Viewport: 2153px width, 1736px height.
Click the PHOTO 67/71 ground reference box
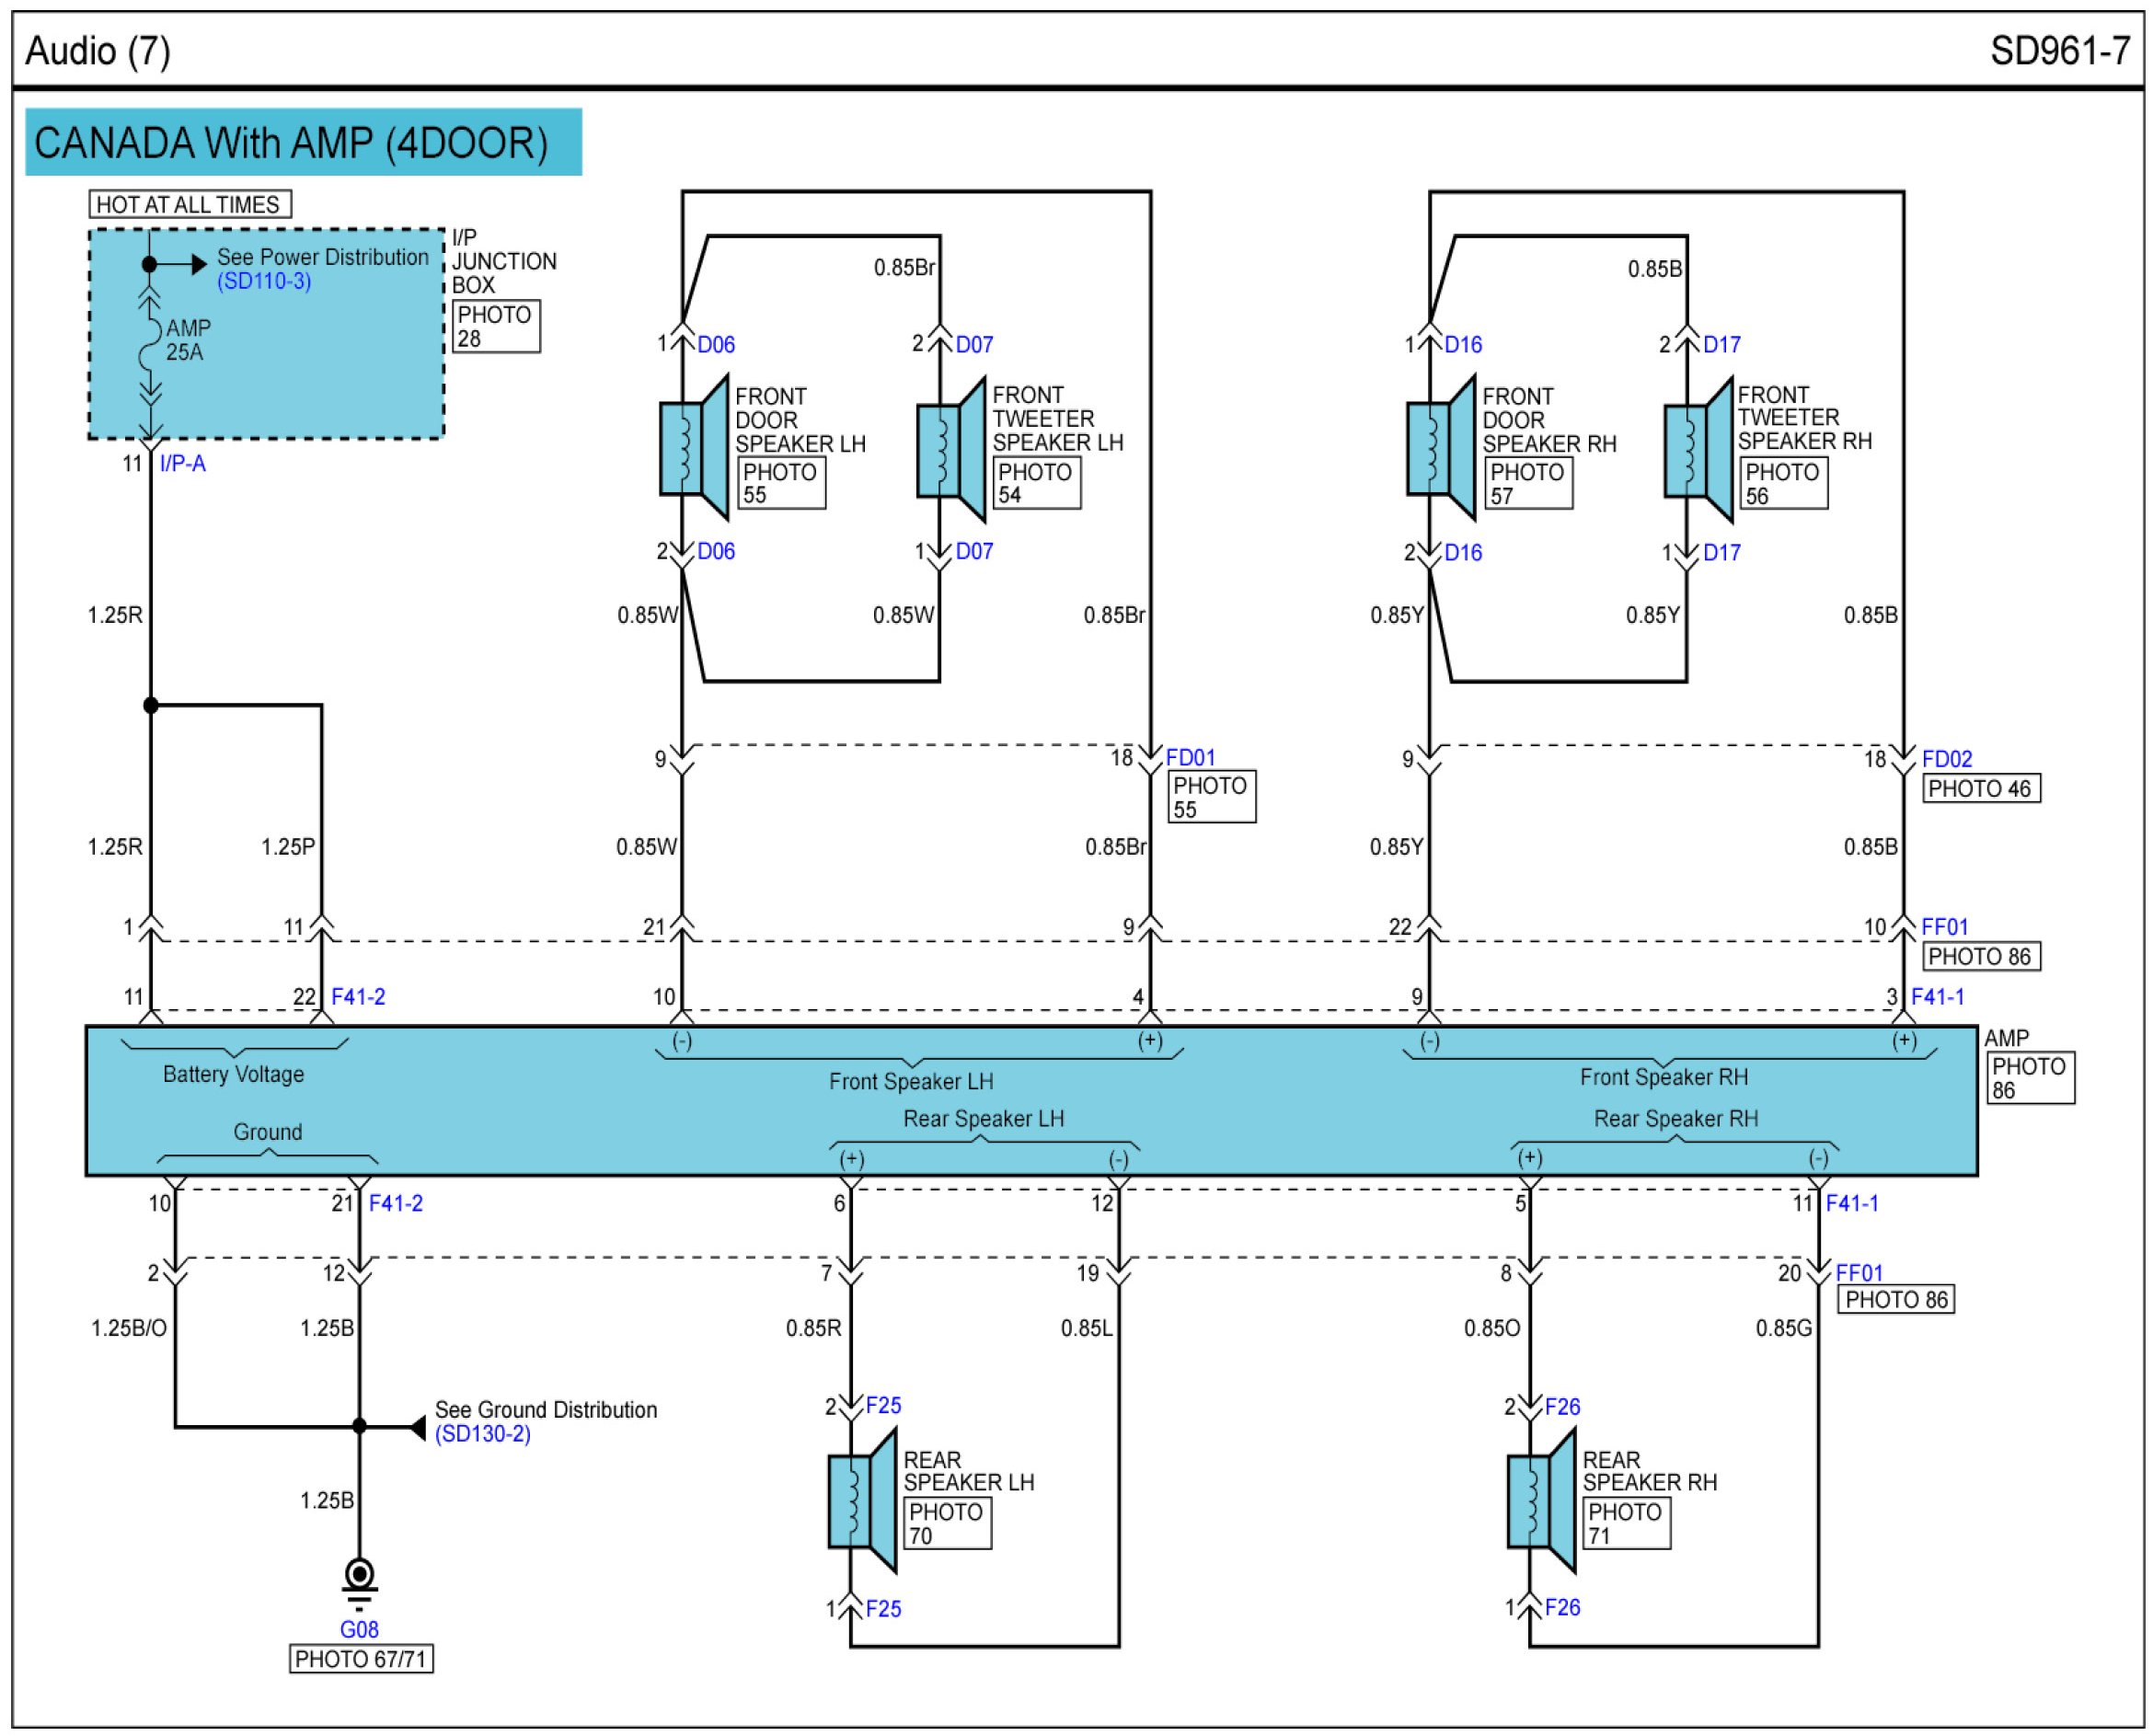pos(361,1659)
